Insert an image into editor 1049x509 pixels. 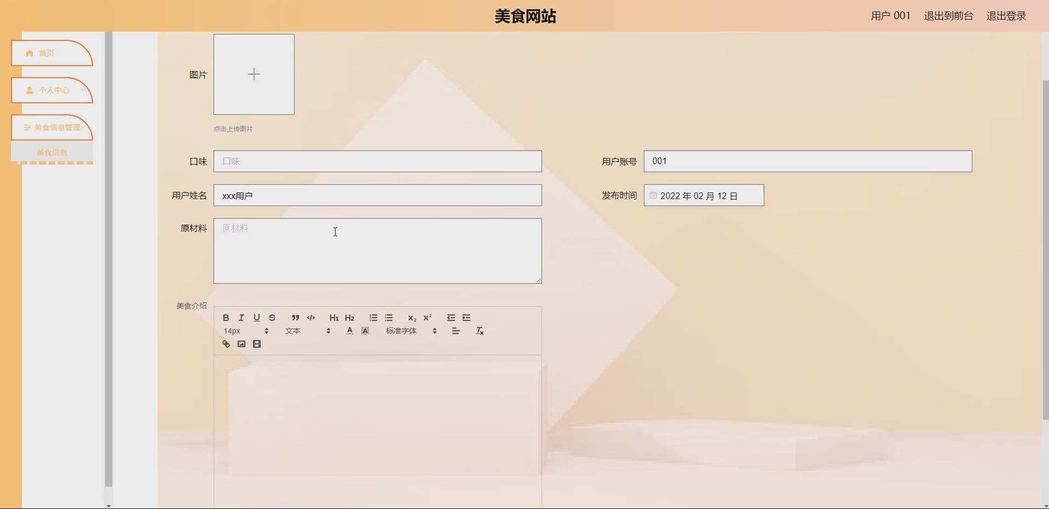241,344
